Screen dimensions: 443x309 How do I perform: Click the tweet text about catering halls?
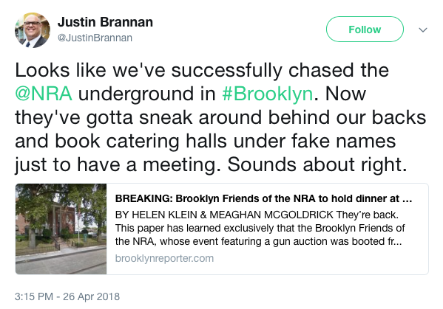[x=205, y=141]
